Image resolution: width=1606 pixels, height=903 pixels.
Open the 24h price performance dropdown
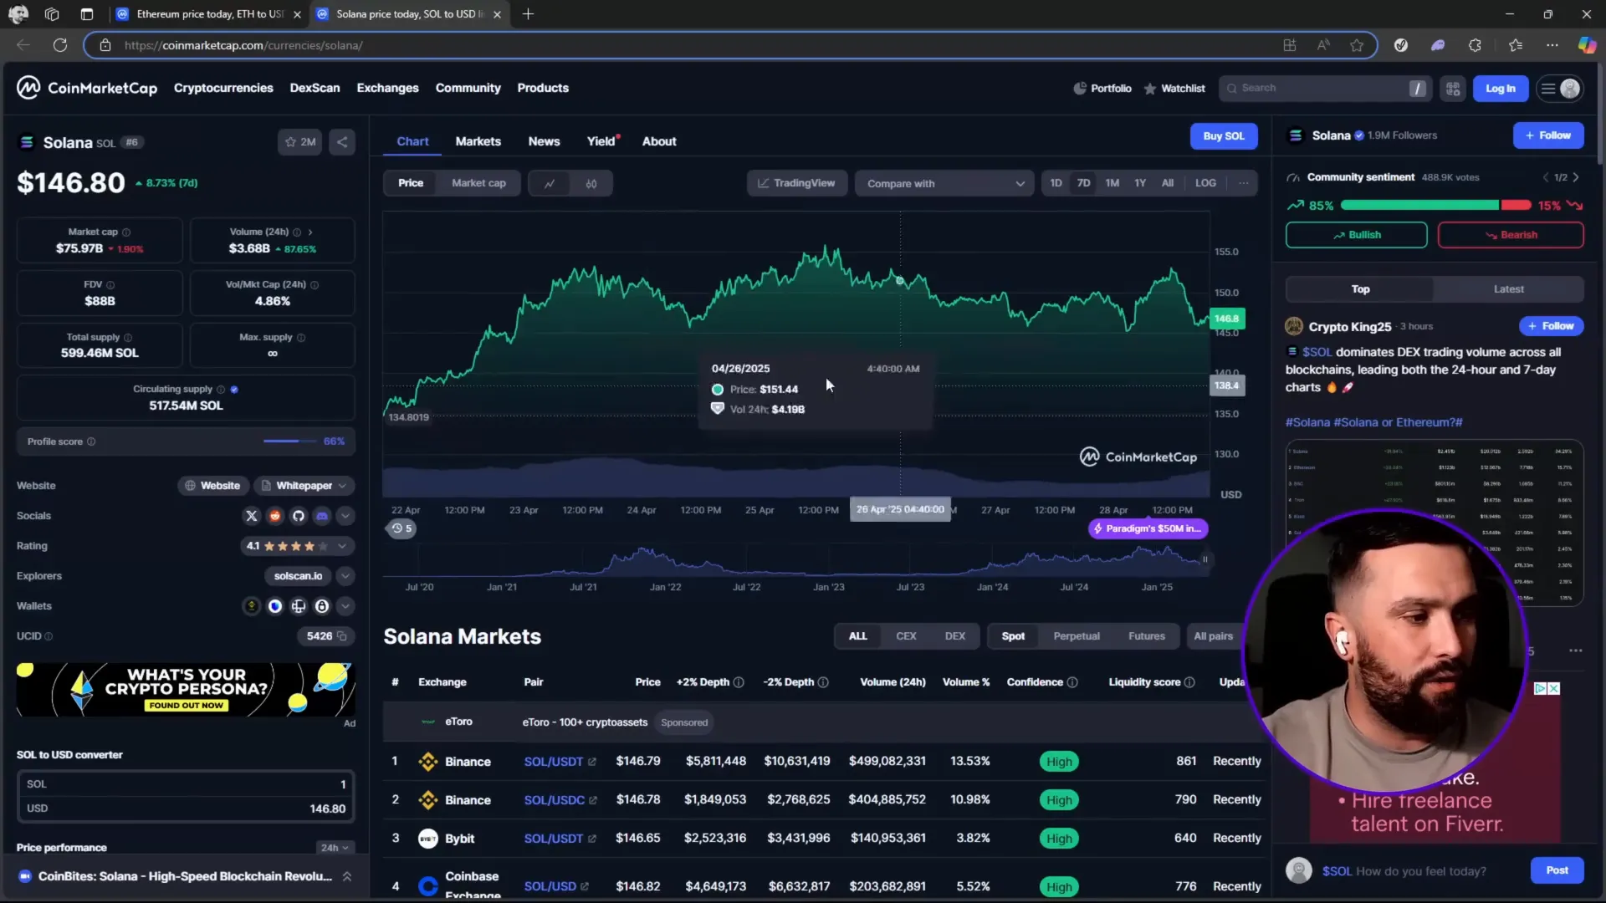[335, 848]
